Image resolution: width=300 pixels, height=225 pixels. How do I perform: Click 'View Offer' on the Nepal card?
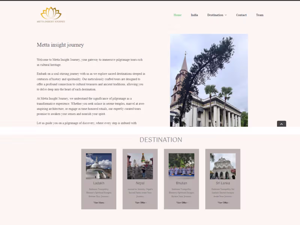140,202
